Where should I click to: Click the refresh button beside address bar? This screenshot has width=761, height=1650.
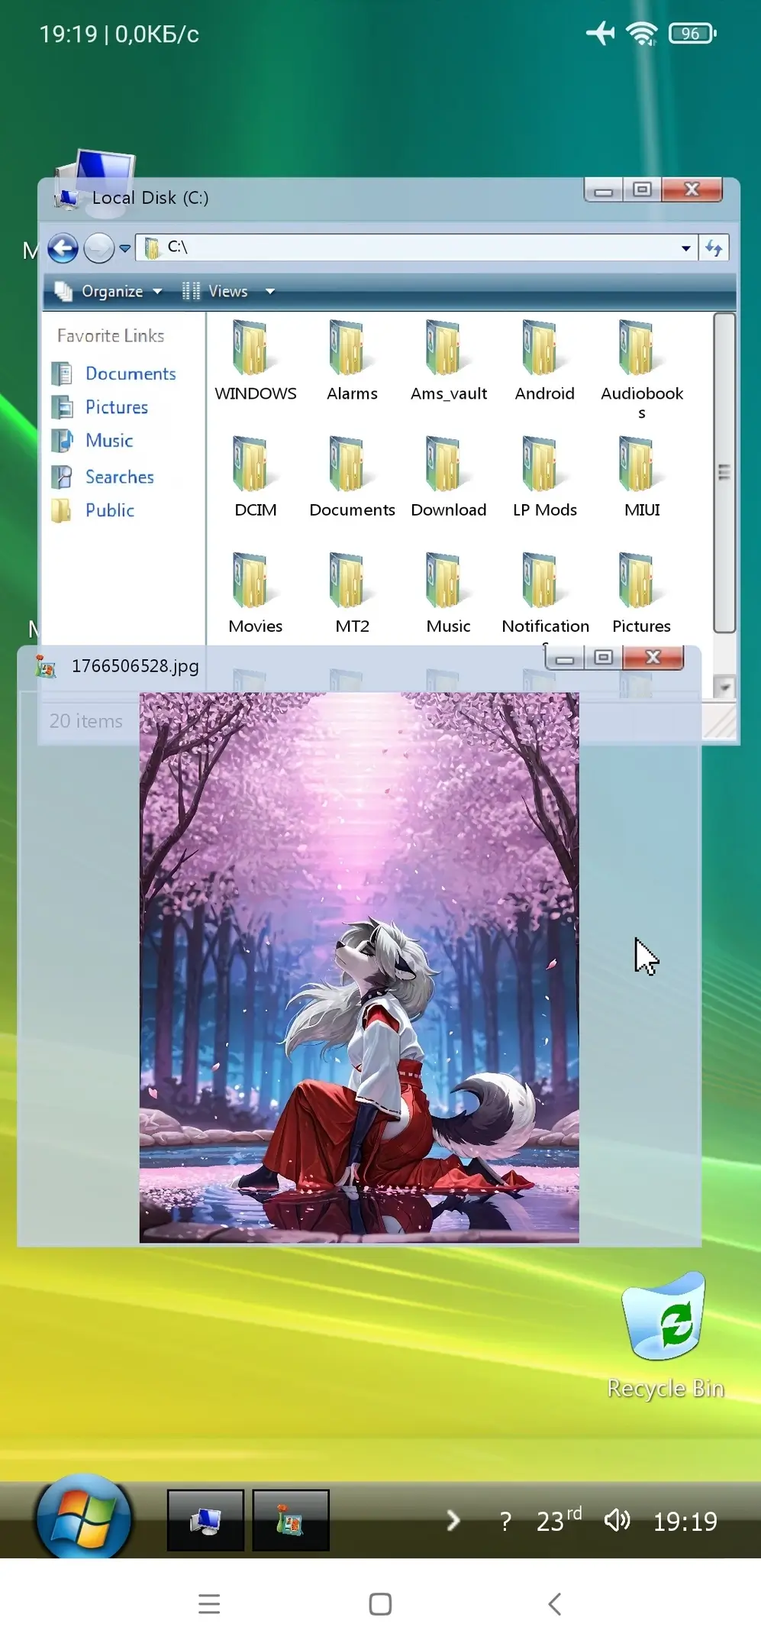[x=714, y=248]
